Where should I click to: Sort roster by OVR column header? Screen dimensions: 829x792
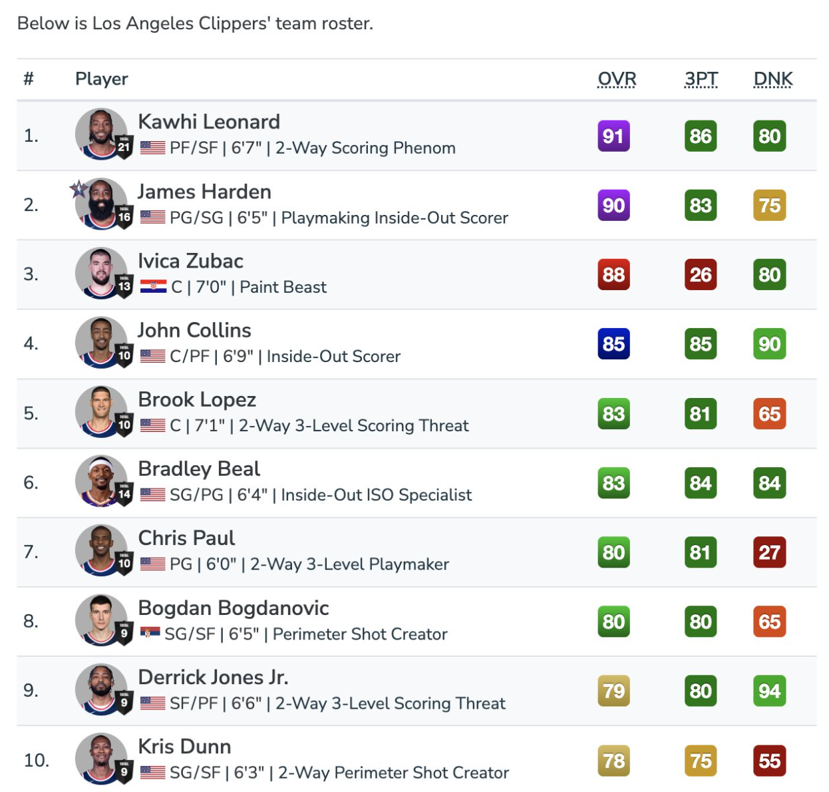coord(617,79)
